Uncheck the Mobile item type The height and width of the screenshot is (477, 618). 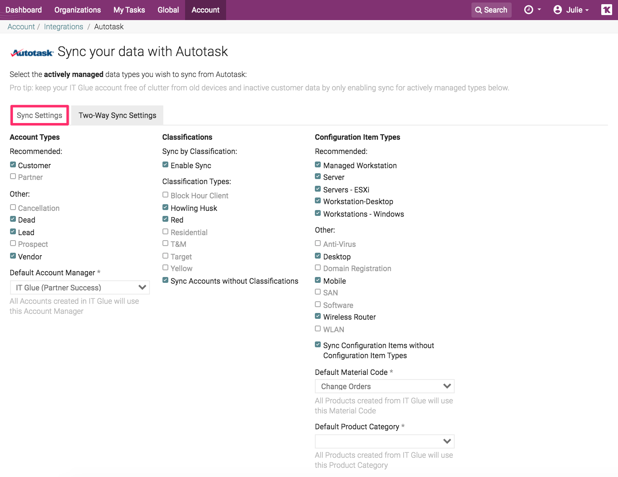pos(318,280)
